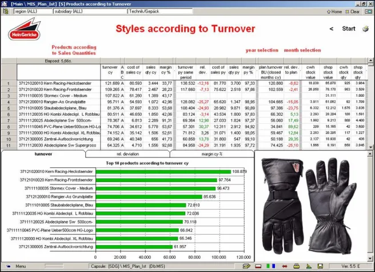Switch to the turnover chart tab
Viewport: 375px width, 272px height.
click(x=43, y=154)
